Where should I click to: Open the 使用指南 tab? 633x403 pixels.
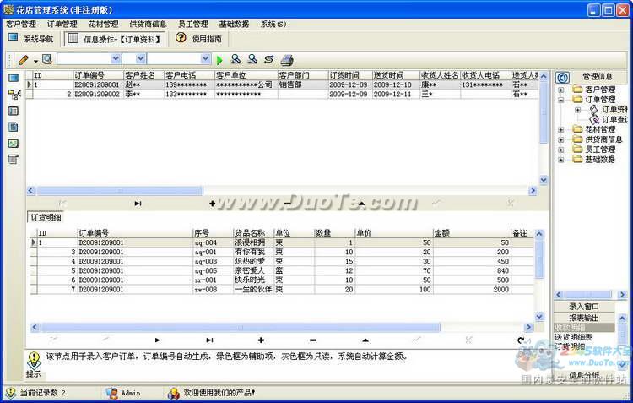tap(198, 39)
